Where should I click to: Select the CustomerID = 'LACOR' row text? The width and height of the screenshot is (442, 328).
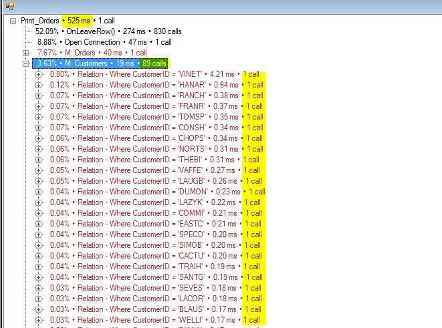(x=156, y=299)
